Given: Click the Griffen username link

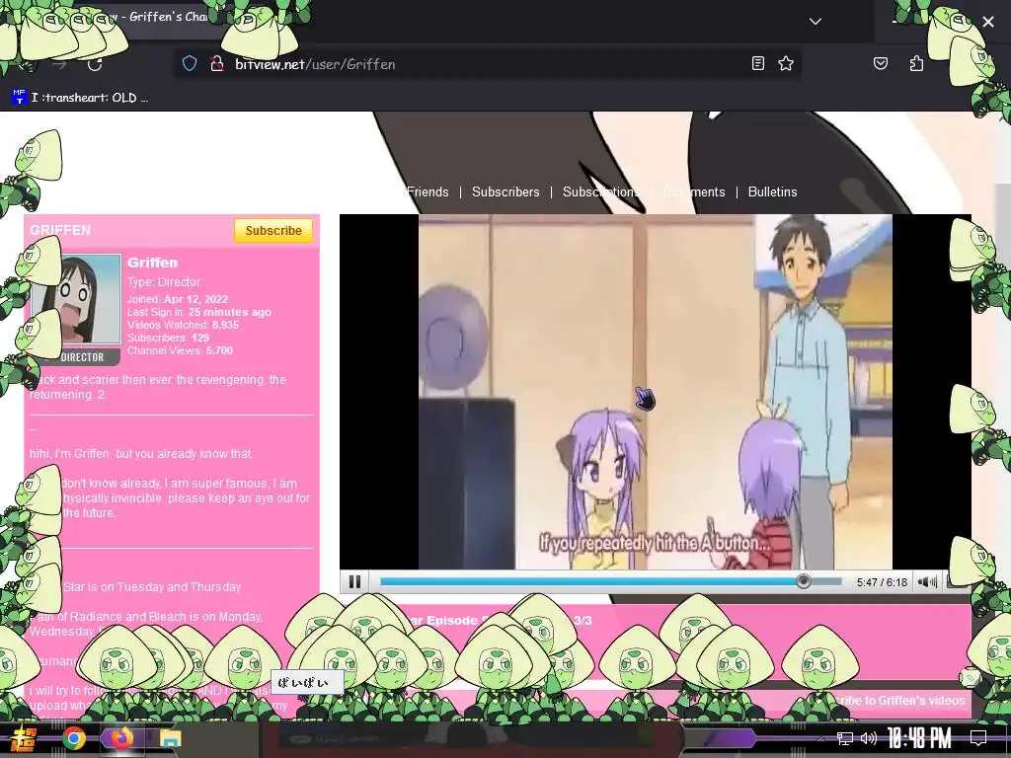Looking at the screenshot, I should [152, 263].
